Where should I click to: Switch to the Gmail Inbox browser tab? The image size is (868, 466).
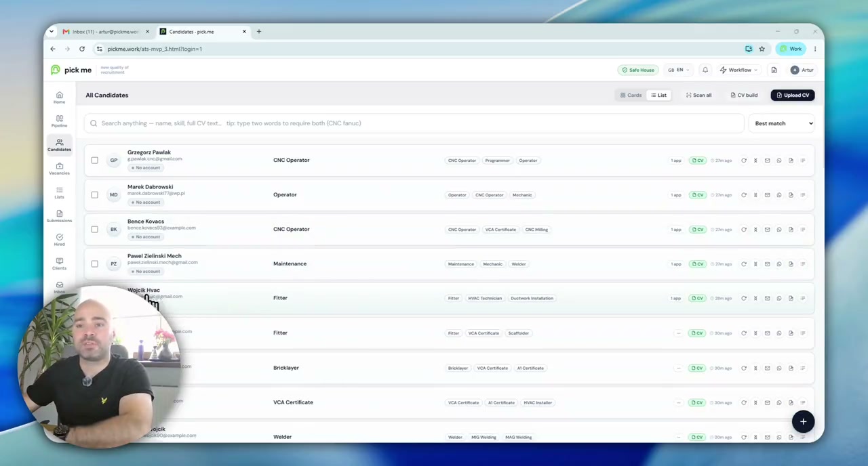[105, 32]
